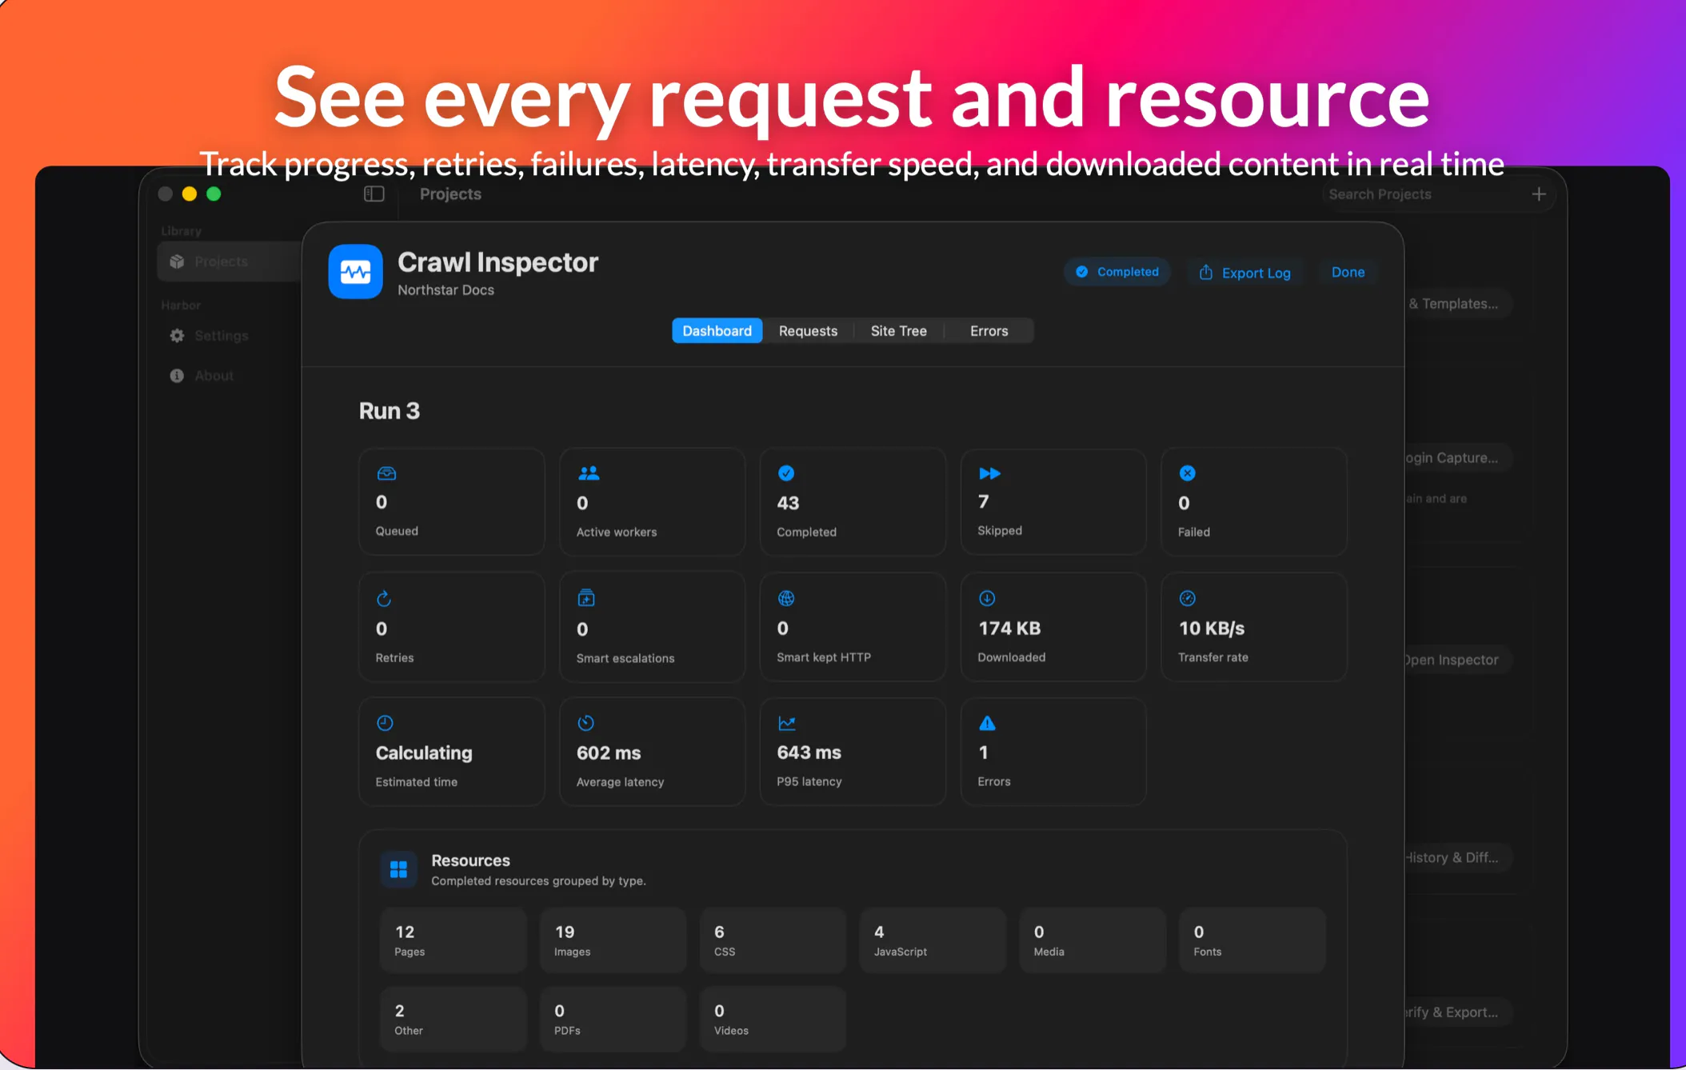Click the 2 Other resource tile
Viewport: 1686px width, 1070px height.
[453, 1020]
